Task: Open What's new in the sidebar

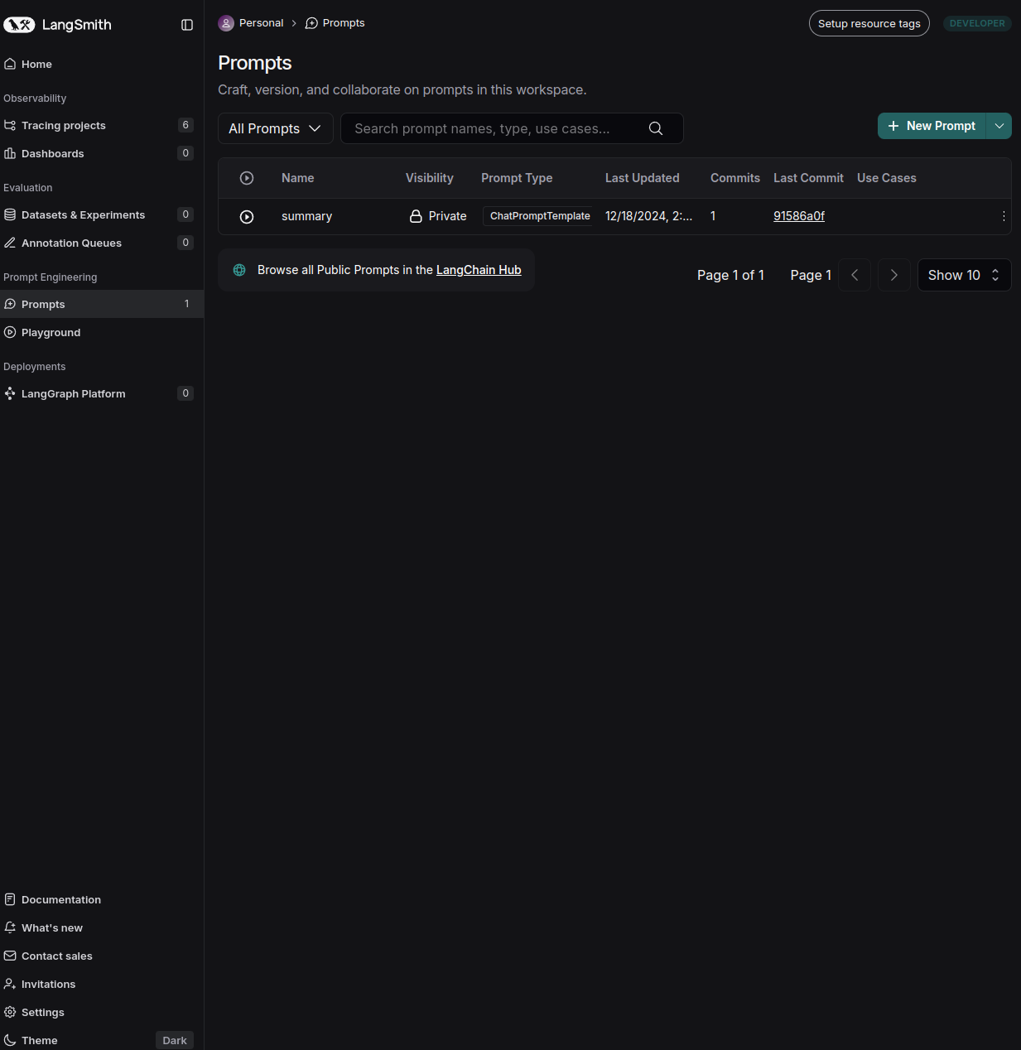Action: [102, 927]
